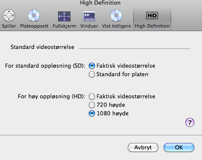Select SD Faktisk videostørrelse radio button
Image resolution: width=202 pixels, height=160 pixels.
pyautogui.click(x=92, y=66)
